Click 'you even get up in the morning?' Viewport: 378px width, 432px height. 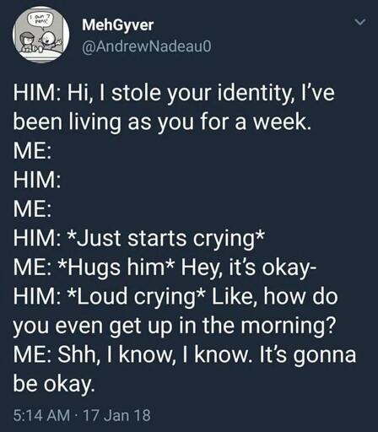175,327
